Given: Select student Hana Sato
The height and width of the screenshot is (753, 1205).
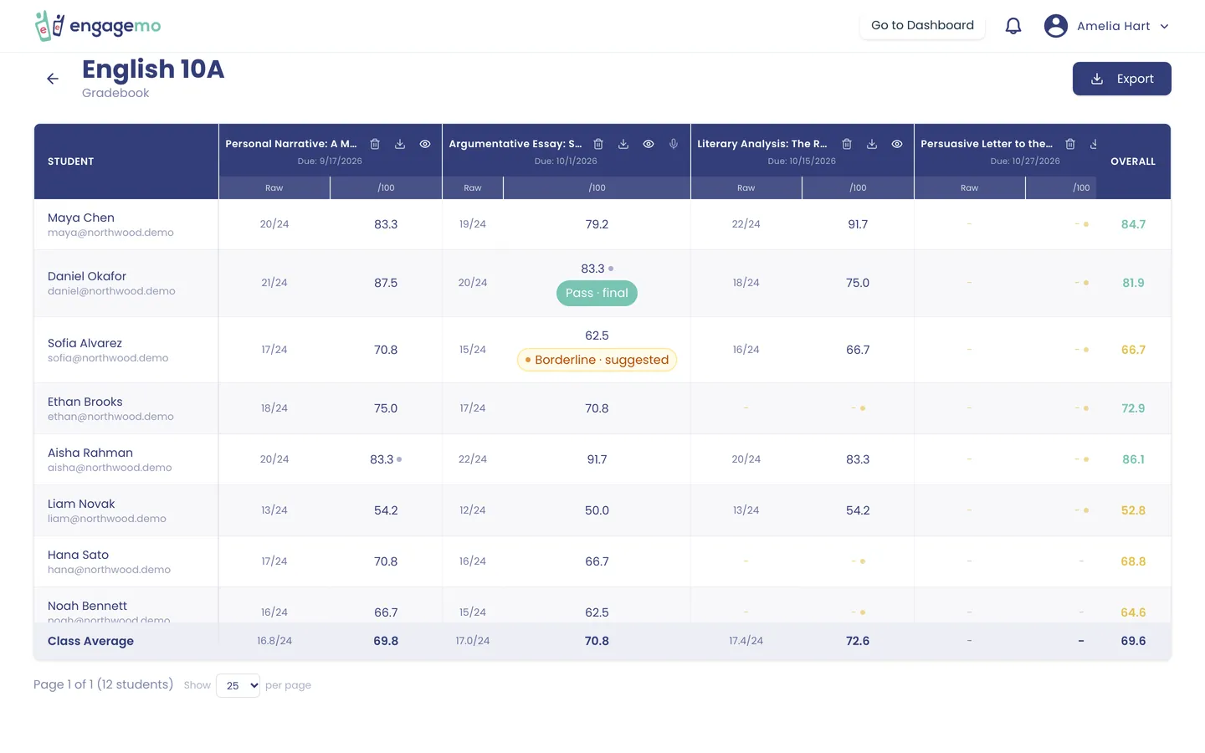Looking at the screenshot, I should (x=78, y=555).
